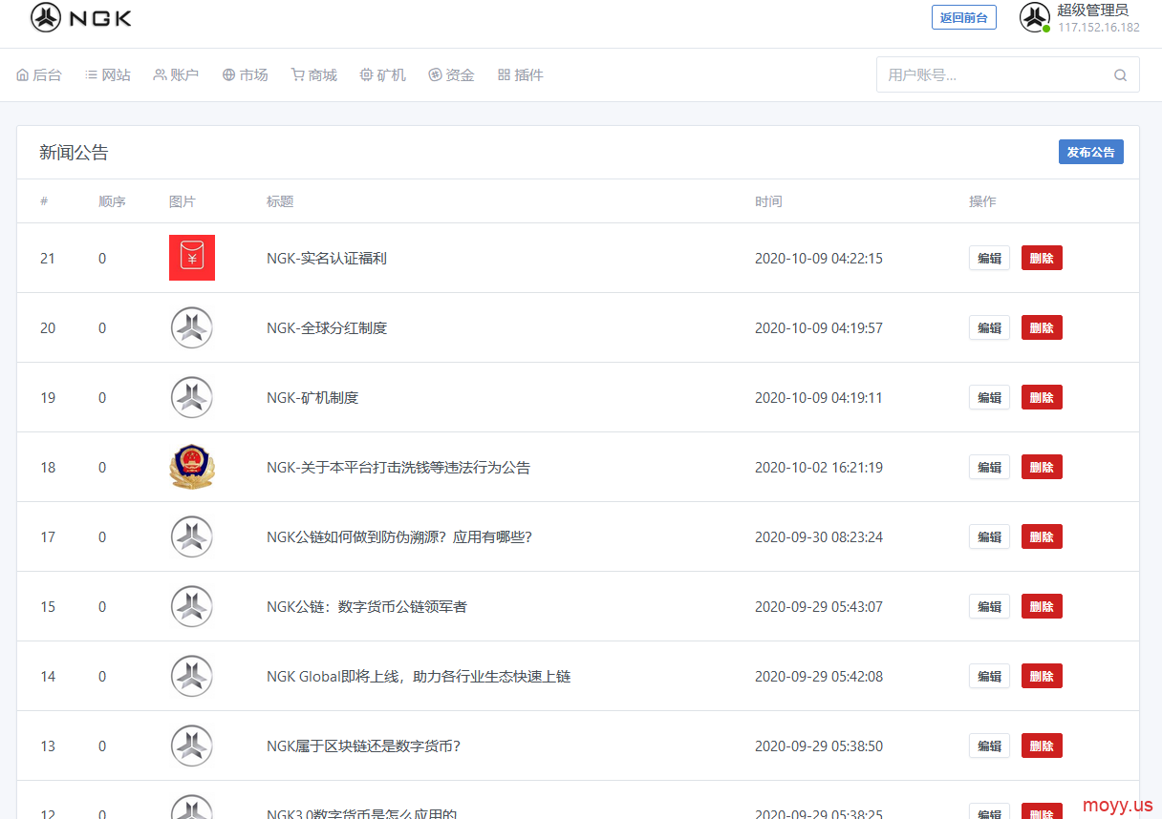
Task: Open thumbnail of NGK-全球分红制度
Action: (192, 327)
